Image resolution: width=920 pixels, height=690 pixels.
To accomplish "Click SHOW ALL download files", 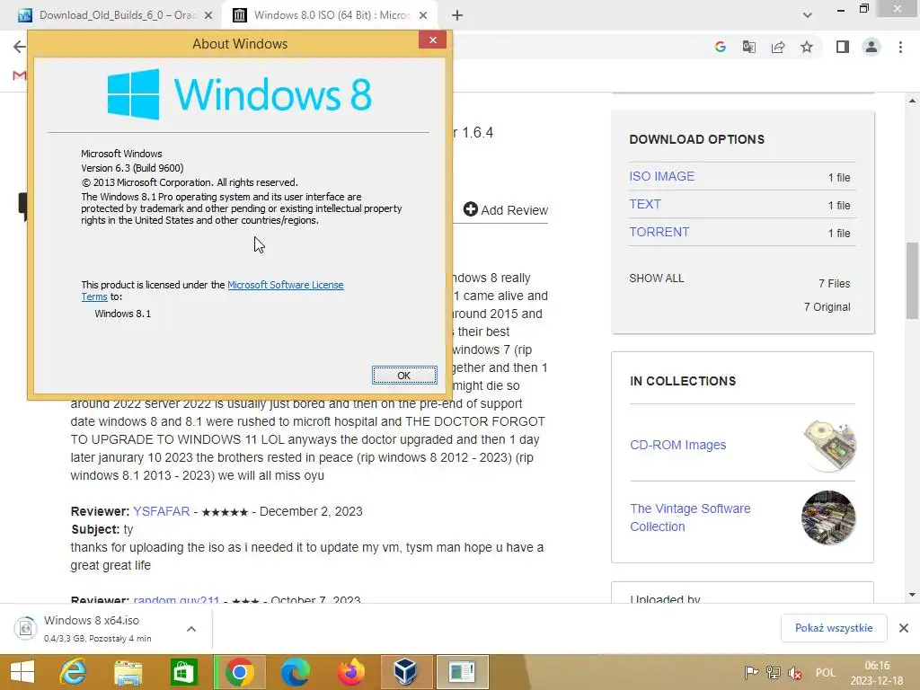I will [x=657, y=279].
